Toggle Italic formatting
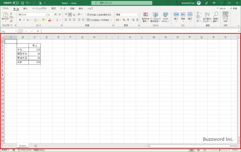 pos(24,20)
